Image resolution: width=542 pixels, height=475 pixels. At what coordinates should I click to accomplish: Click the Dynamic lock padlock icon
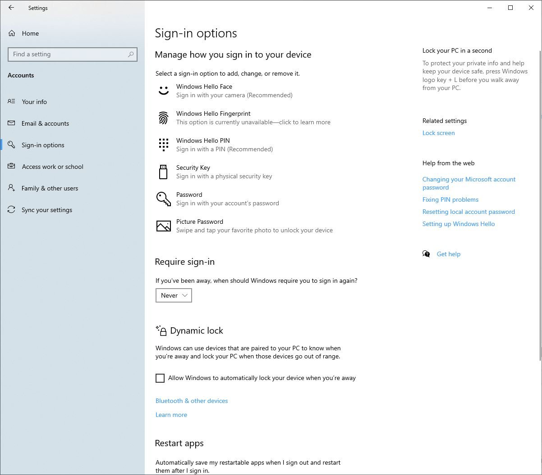[161, 330]
